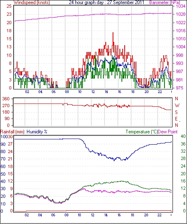Click the 40 value on temperature axis
This screenshot has width=187, height=224.
click(x=183, y=137)
